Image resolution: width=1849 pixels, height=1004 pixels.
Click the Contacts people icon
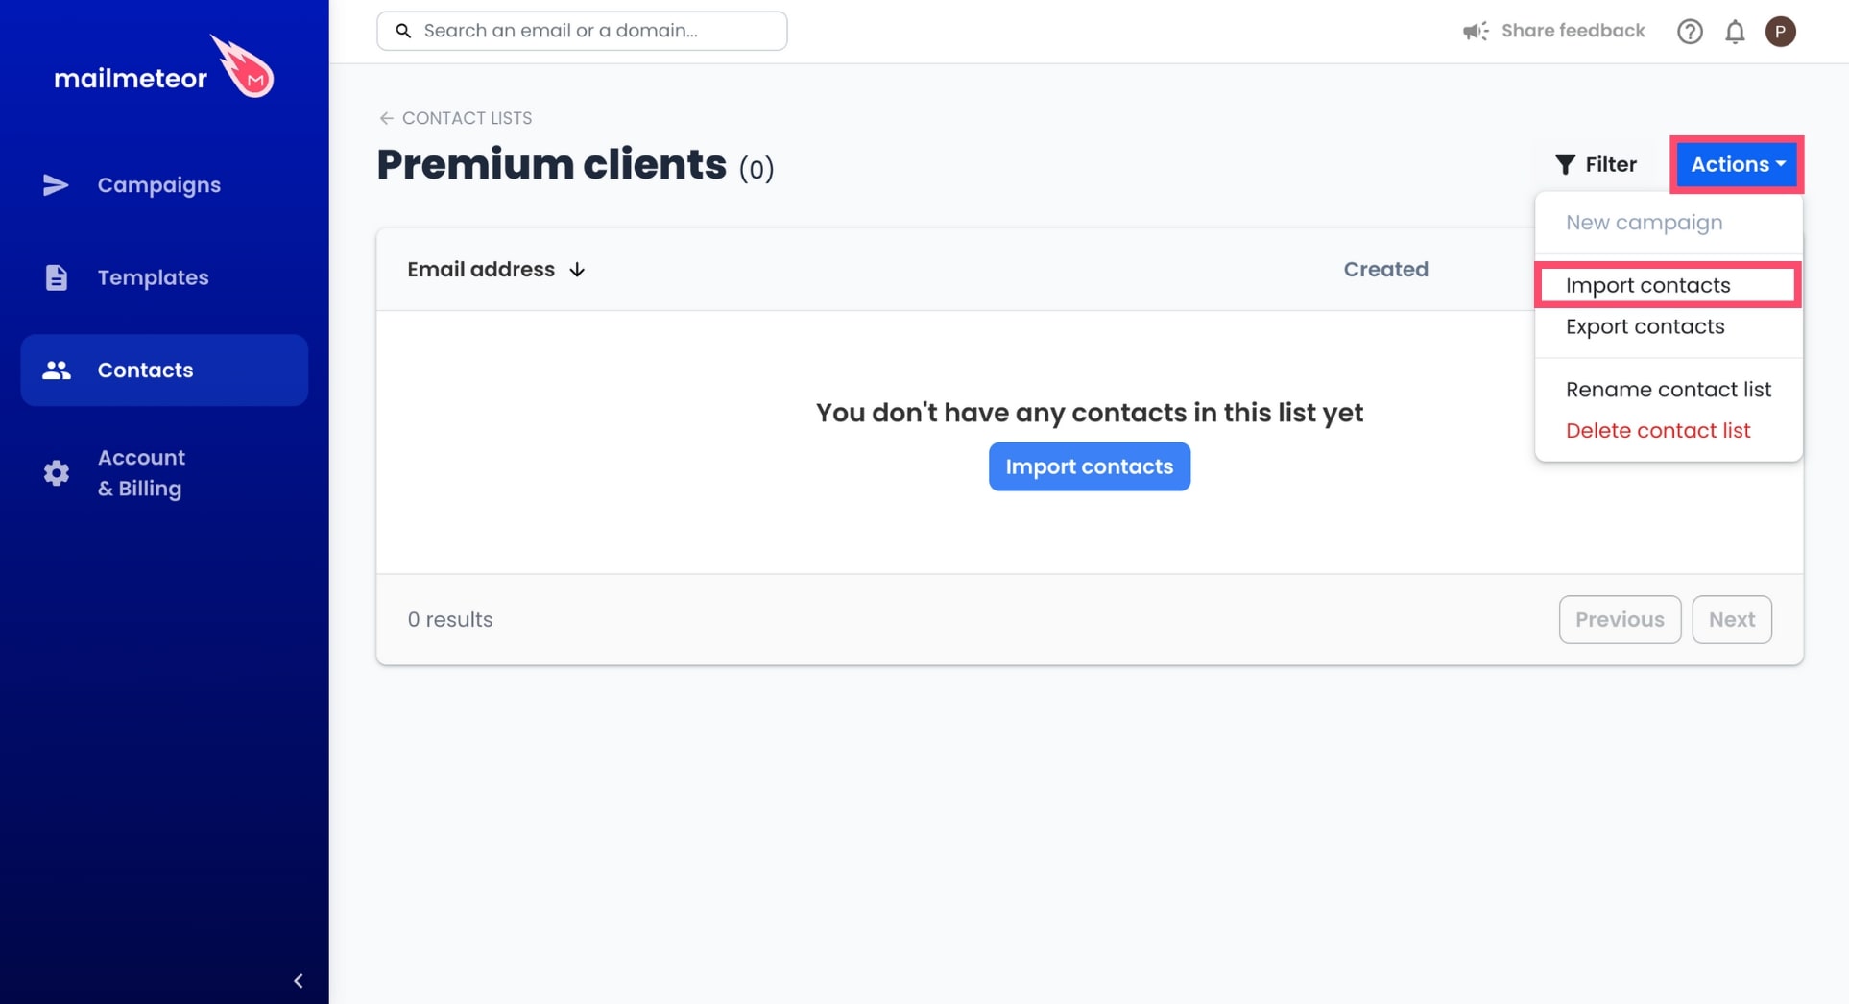coord(57,370)
